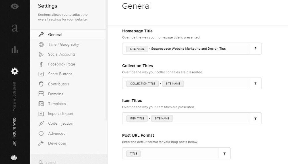Click the Advanced dashed circle icon
The height and width of the screenshot is (164, 288).
pos(41,133)
